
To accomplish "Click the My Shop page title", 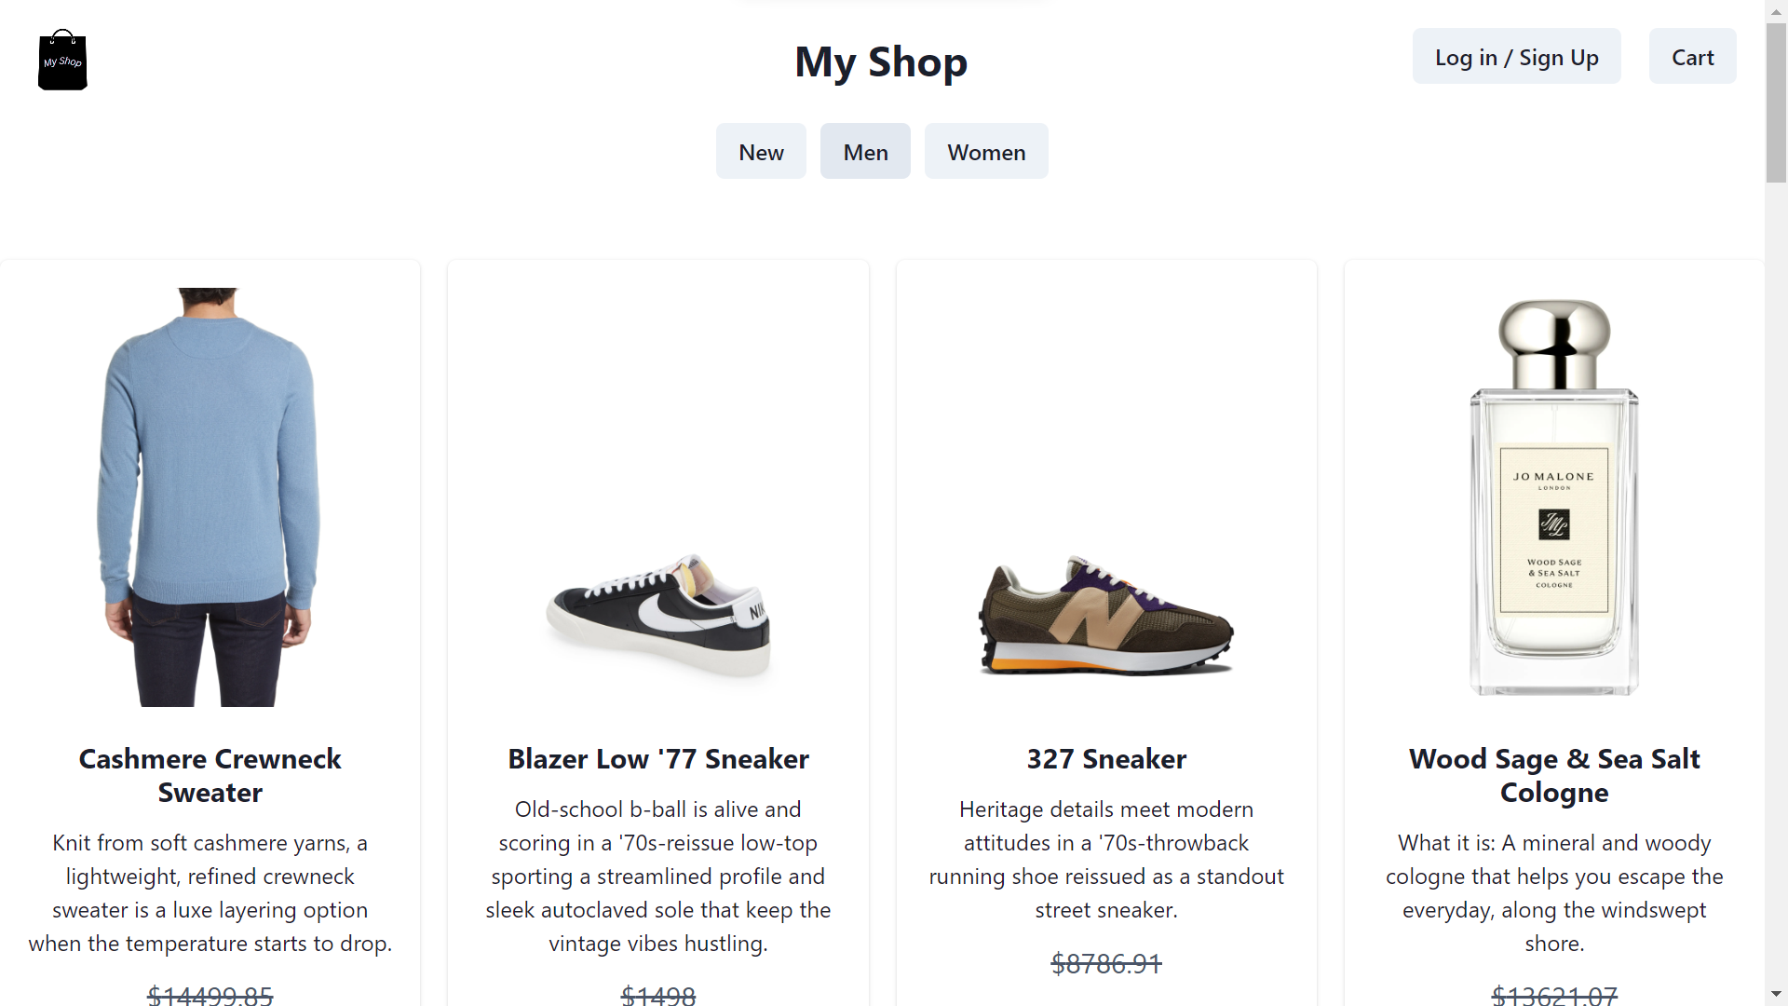I will click(880, 61).
